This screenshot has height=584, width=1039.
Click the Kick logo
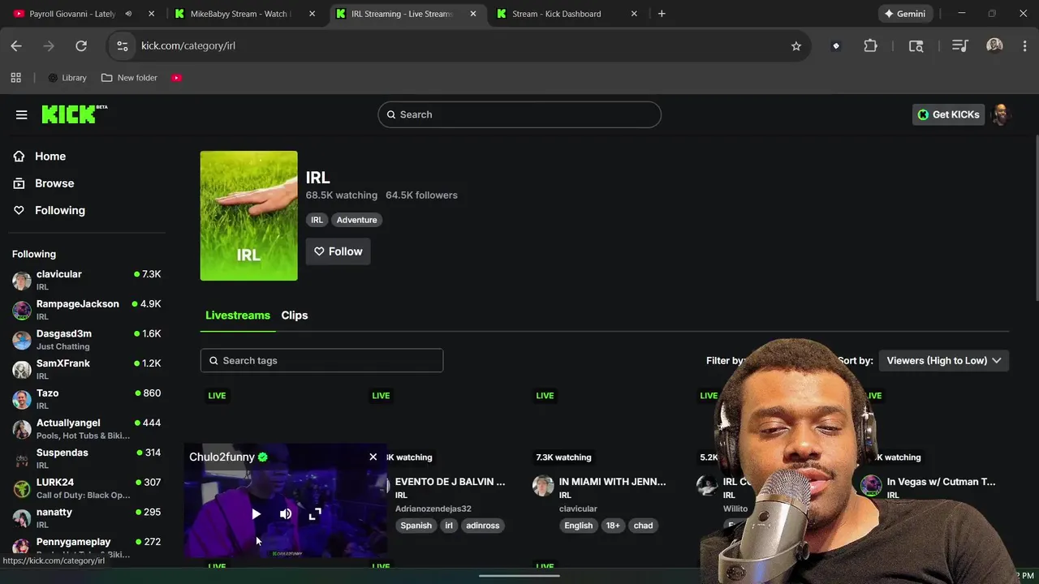tap(74, 114)
